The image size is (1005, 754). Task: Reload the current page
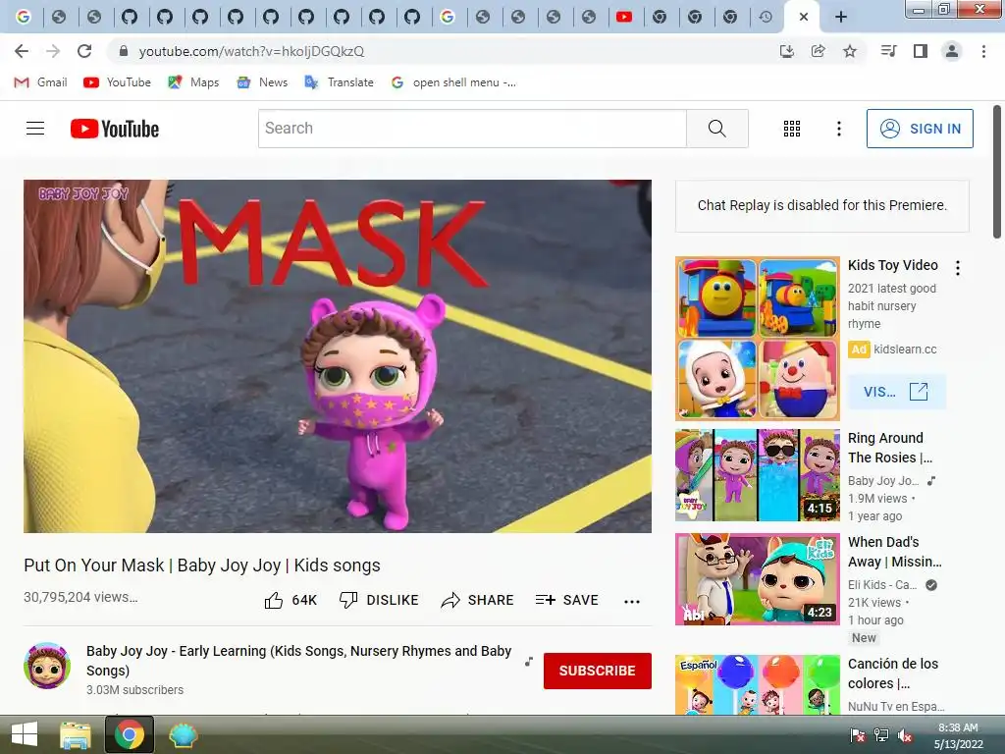[84, 51]
